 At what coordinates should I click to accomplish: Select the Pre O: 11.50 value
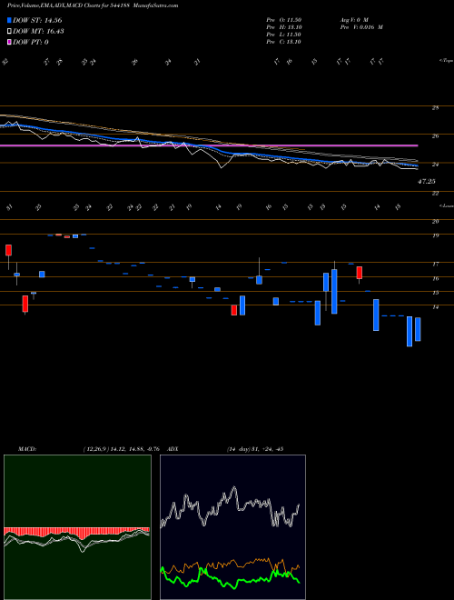tap(284, 20)
